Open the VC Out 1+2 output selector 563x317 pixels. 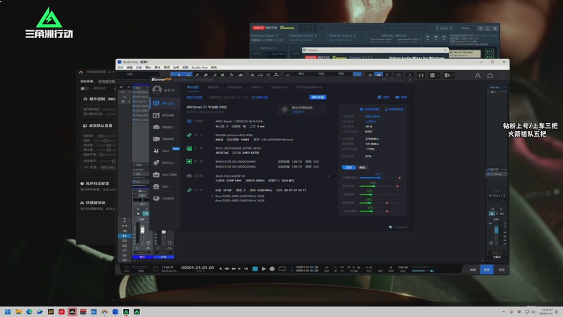pyautogui.click(x=497, y=196)
